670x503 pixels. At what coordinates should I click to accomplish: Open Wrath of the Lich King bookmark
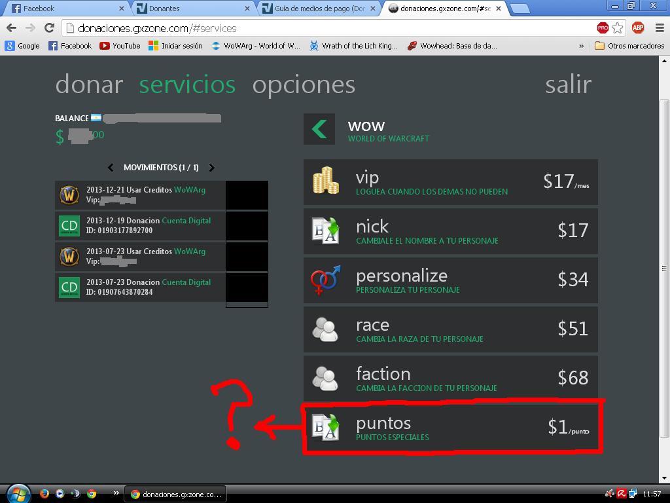tap(353, 46)
